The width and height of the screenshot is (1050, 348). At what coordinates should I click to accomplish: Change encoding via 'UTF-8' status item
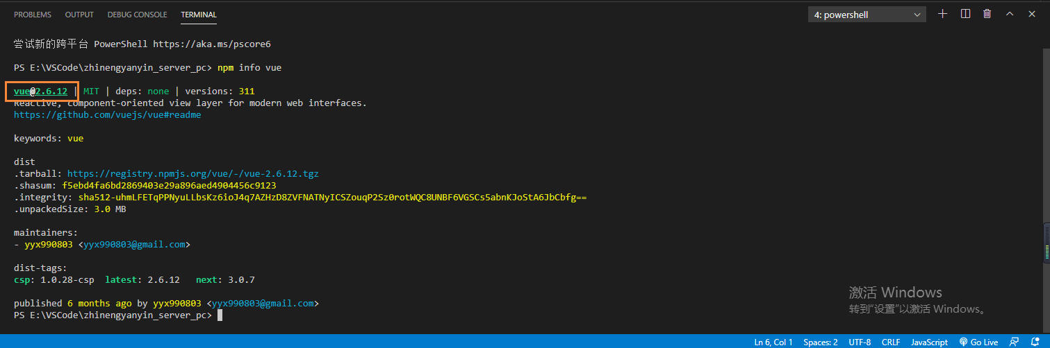point(860,342)
